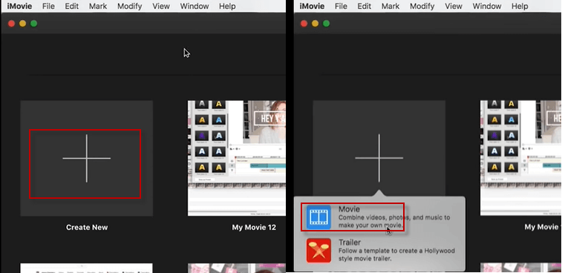This screenshot has height=273, width=562.
Task: Click My Movie 12 title in left window
Action: pyautogui.click(x=254, y=227)
